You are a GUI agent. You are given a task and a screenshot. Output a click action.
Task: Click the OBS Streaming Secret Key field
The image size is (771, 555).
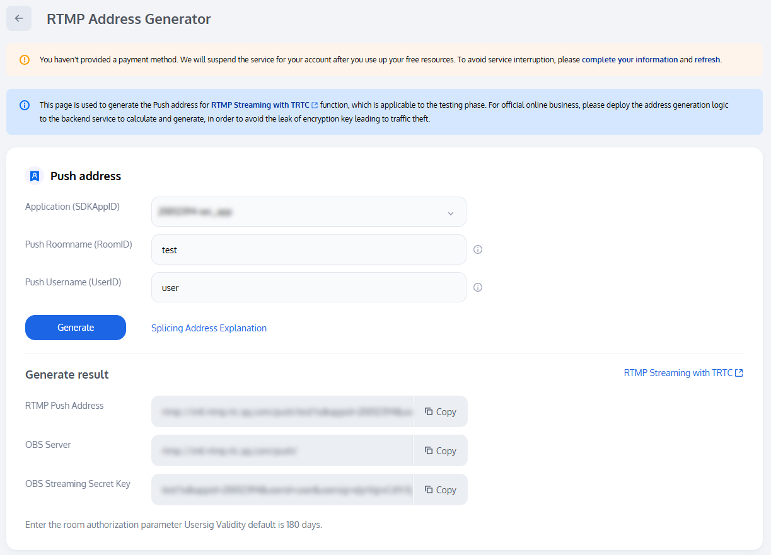click(282, 489)
